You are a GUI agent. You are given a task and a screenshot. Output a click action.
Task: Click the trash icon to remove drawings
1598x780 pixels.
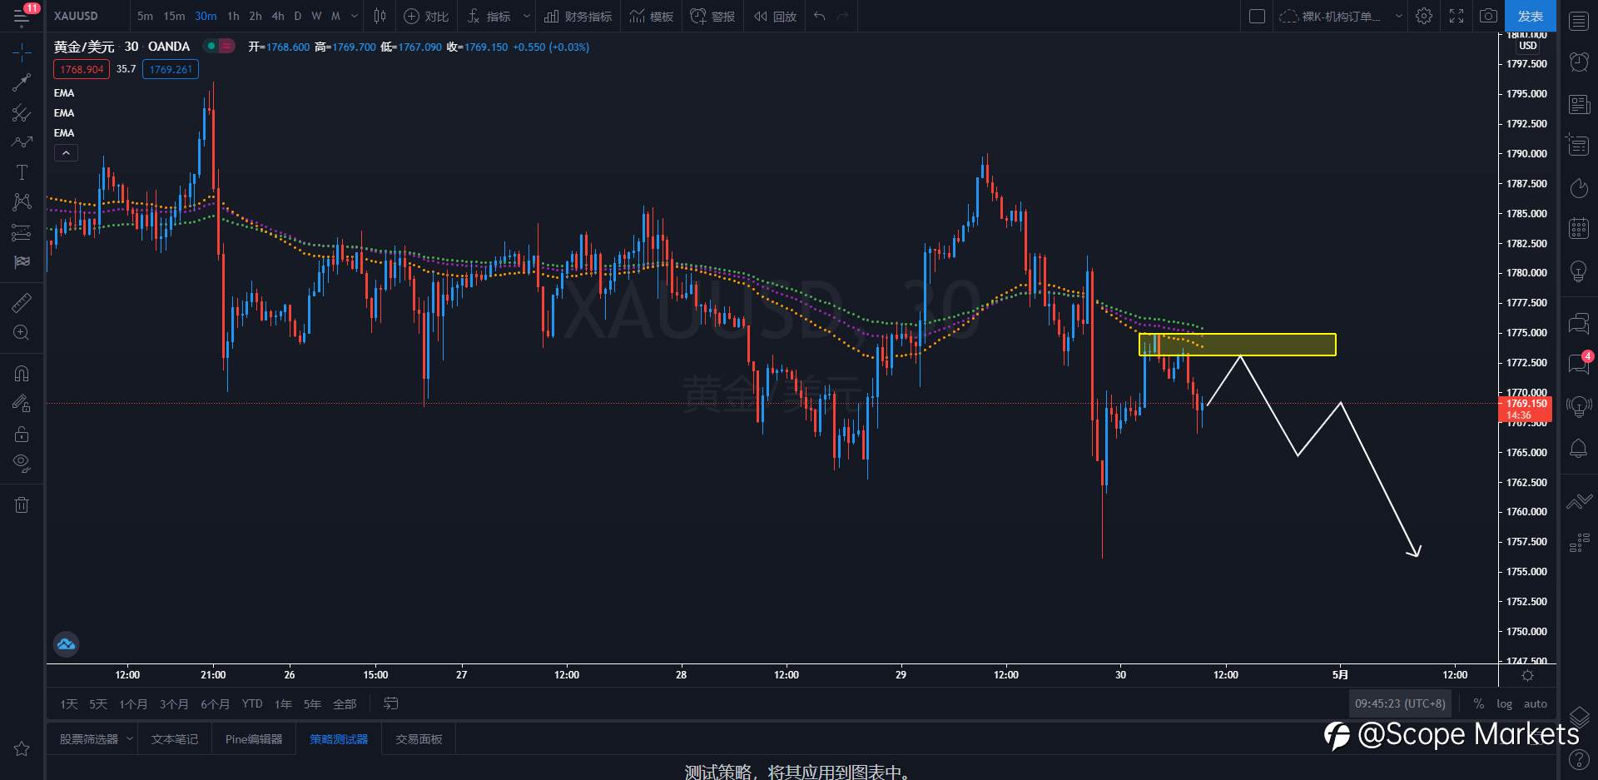tap(22, 504)
